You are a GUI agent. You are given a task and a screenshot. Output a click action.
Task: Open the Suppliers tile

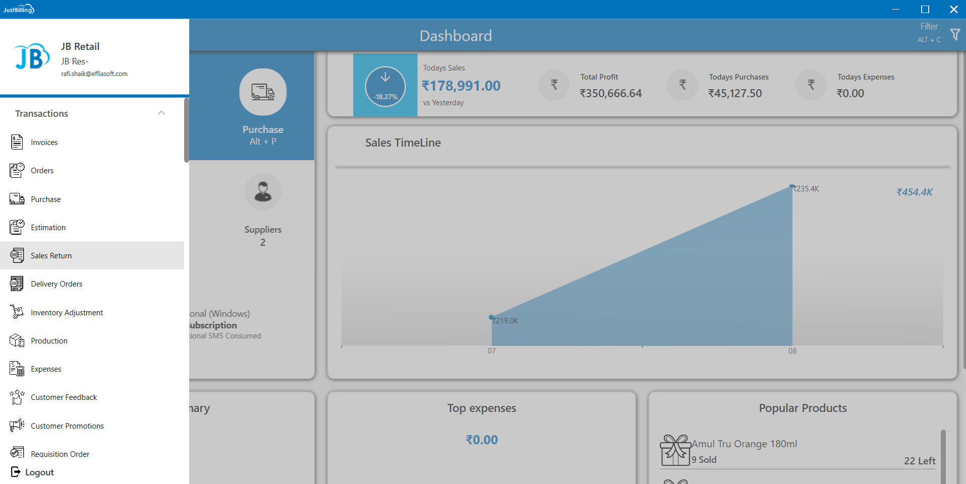263,210
